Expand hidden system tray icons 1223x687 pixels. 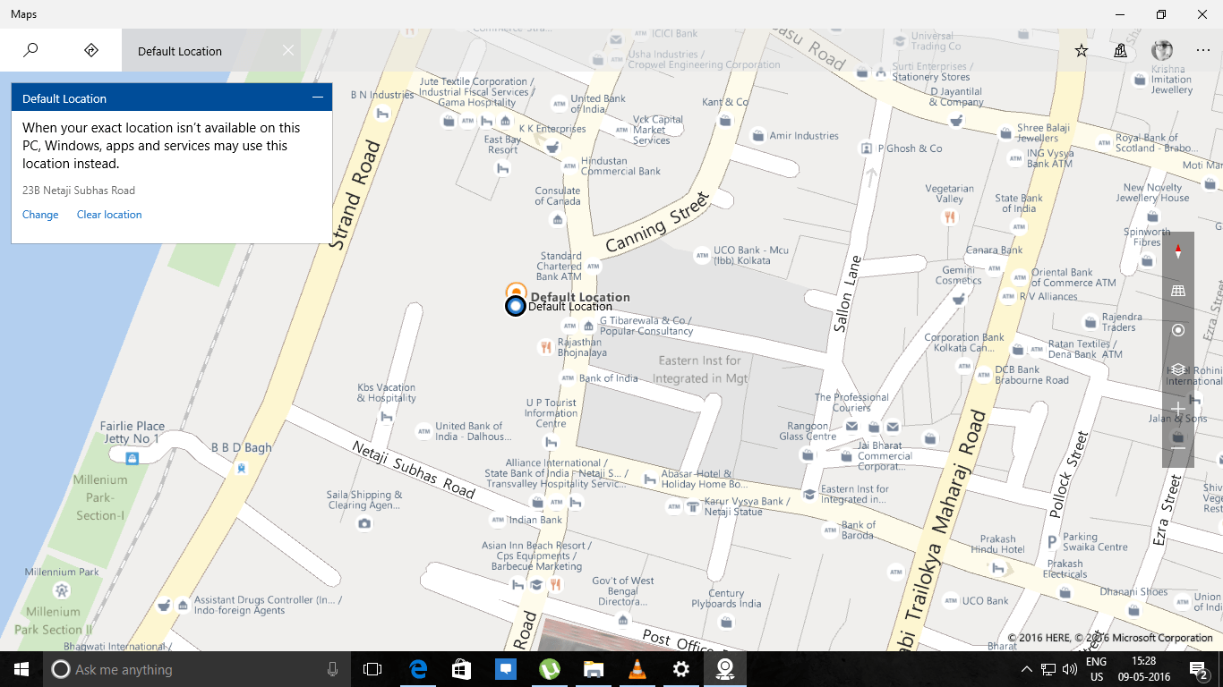(x=1026, y=669)
